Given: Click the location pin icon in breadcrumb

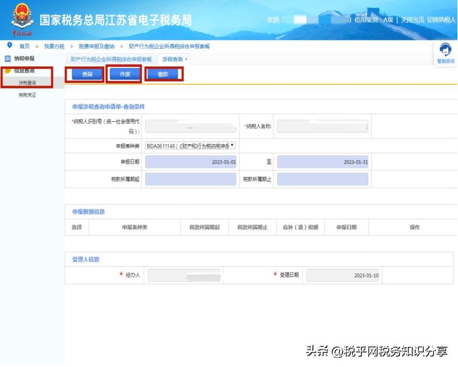Looking at the screenshot, I should click(10, 45).
